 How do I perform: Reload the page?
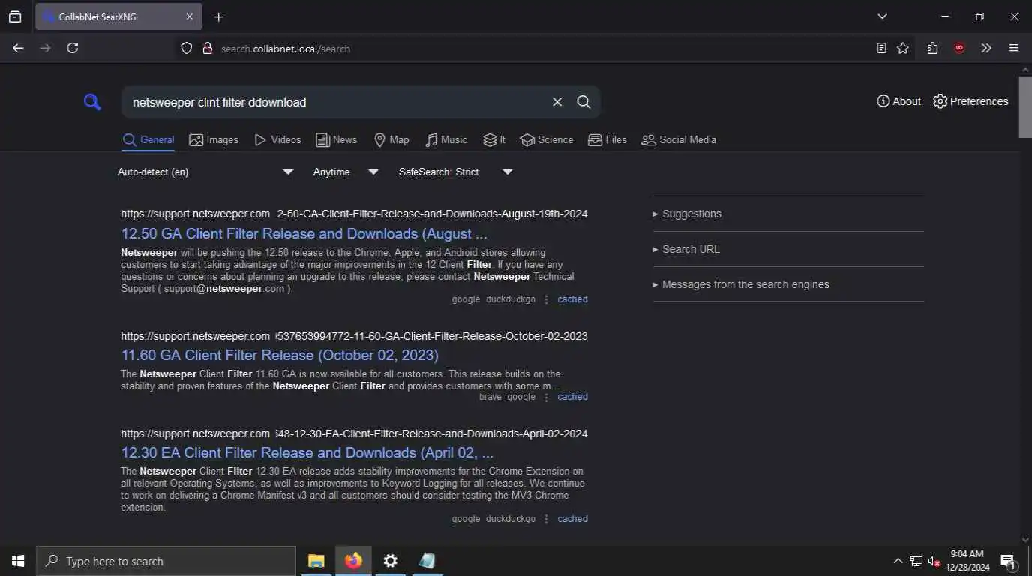click(x=73, y=48)
